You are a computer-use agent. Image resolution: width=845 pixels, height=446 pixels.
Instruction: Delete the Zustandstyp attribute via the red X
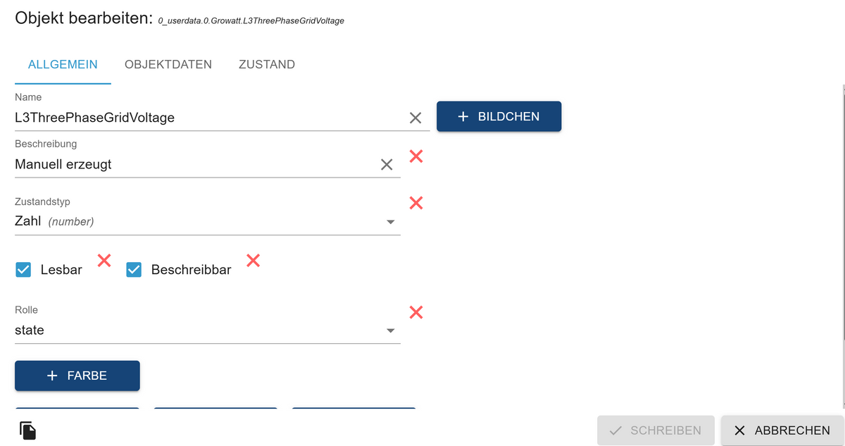(416, 203)
